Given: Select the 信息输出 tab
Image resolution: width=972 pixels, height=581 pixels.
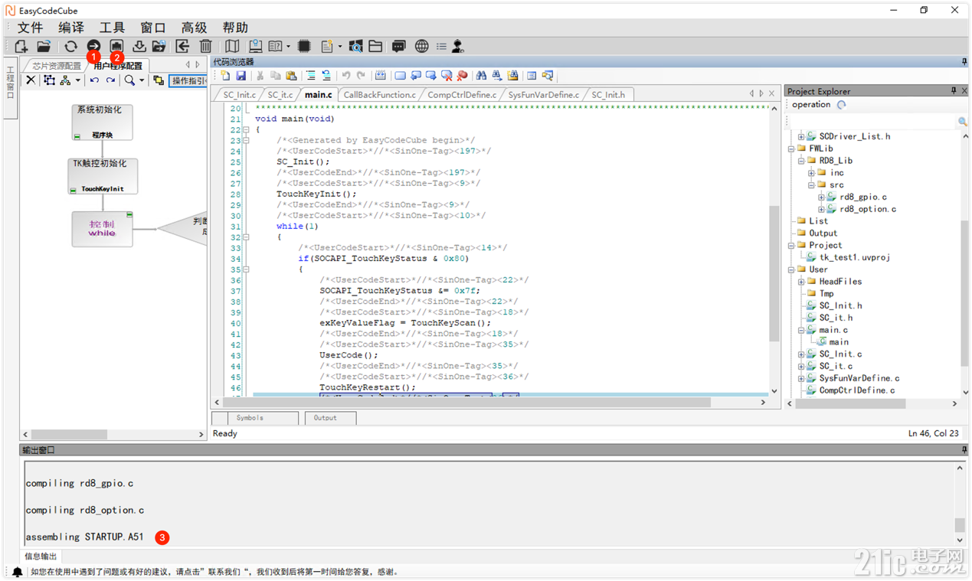Looking at the screenshot, I should click(x=41, y=557).
